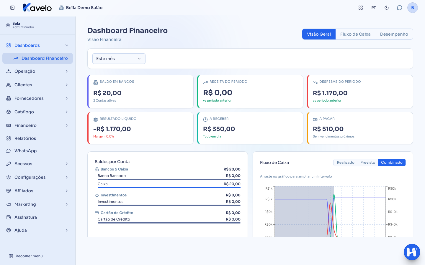This screenshot has height=265, width=425.
Task: Expand the Afiliados menu
Action: [37, 191]
